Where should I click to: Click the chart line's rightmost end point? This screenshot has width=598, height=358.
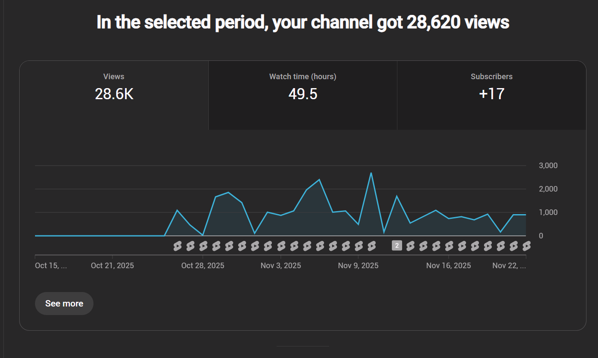(x=525, y=215)
